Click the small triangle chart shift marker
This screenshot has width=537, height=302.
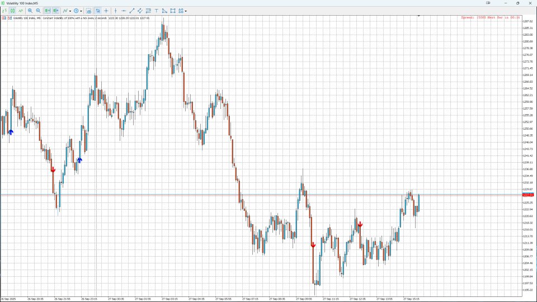[418, 16]
